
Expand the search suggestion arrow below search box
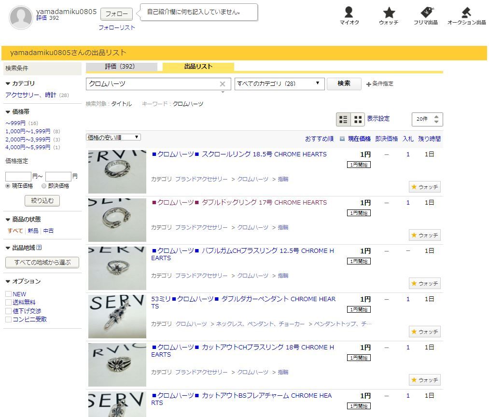coord(223,92)
